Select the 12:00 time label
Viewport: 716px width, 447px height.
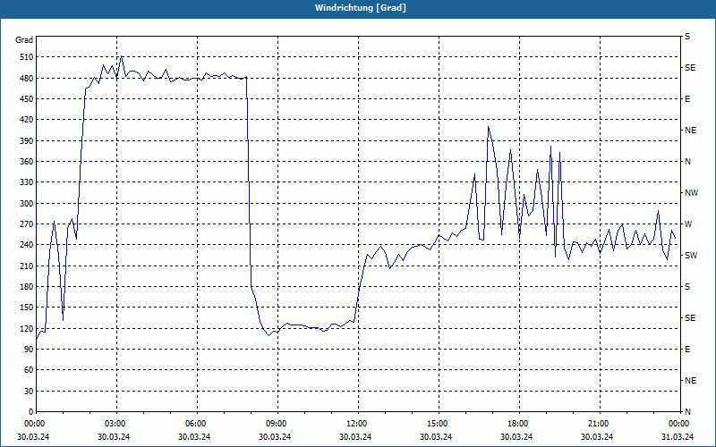click(356, 424)
